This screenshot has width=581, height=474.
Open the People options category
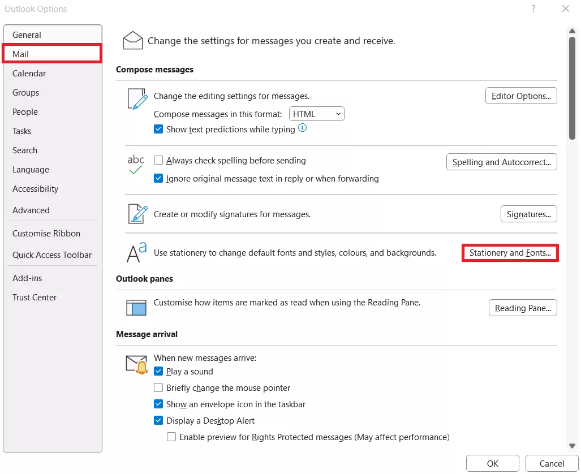click(53, 112)
